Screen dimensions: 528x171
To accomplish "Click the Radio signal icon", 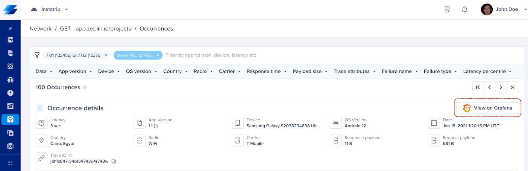I will pyautogui.click(x=140, y=140).
